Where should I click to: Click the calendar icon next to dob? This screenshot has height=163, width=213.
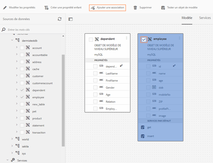154,87
